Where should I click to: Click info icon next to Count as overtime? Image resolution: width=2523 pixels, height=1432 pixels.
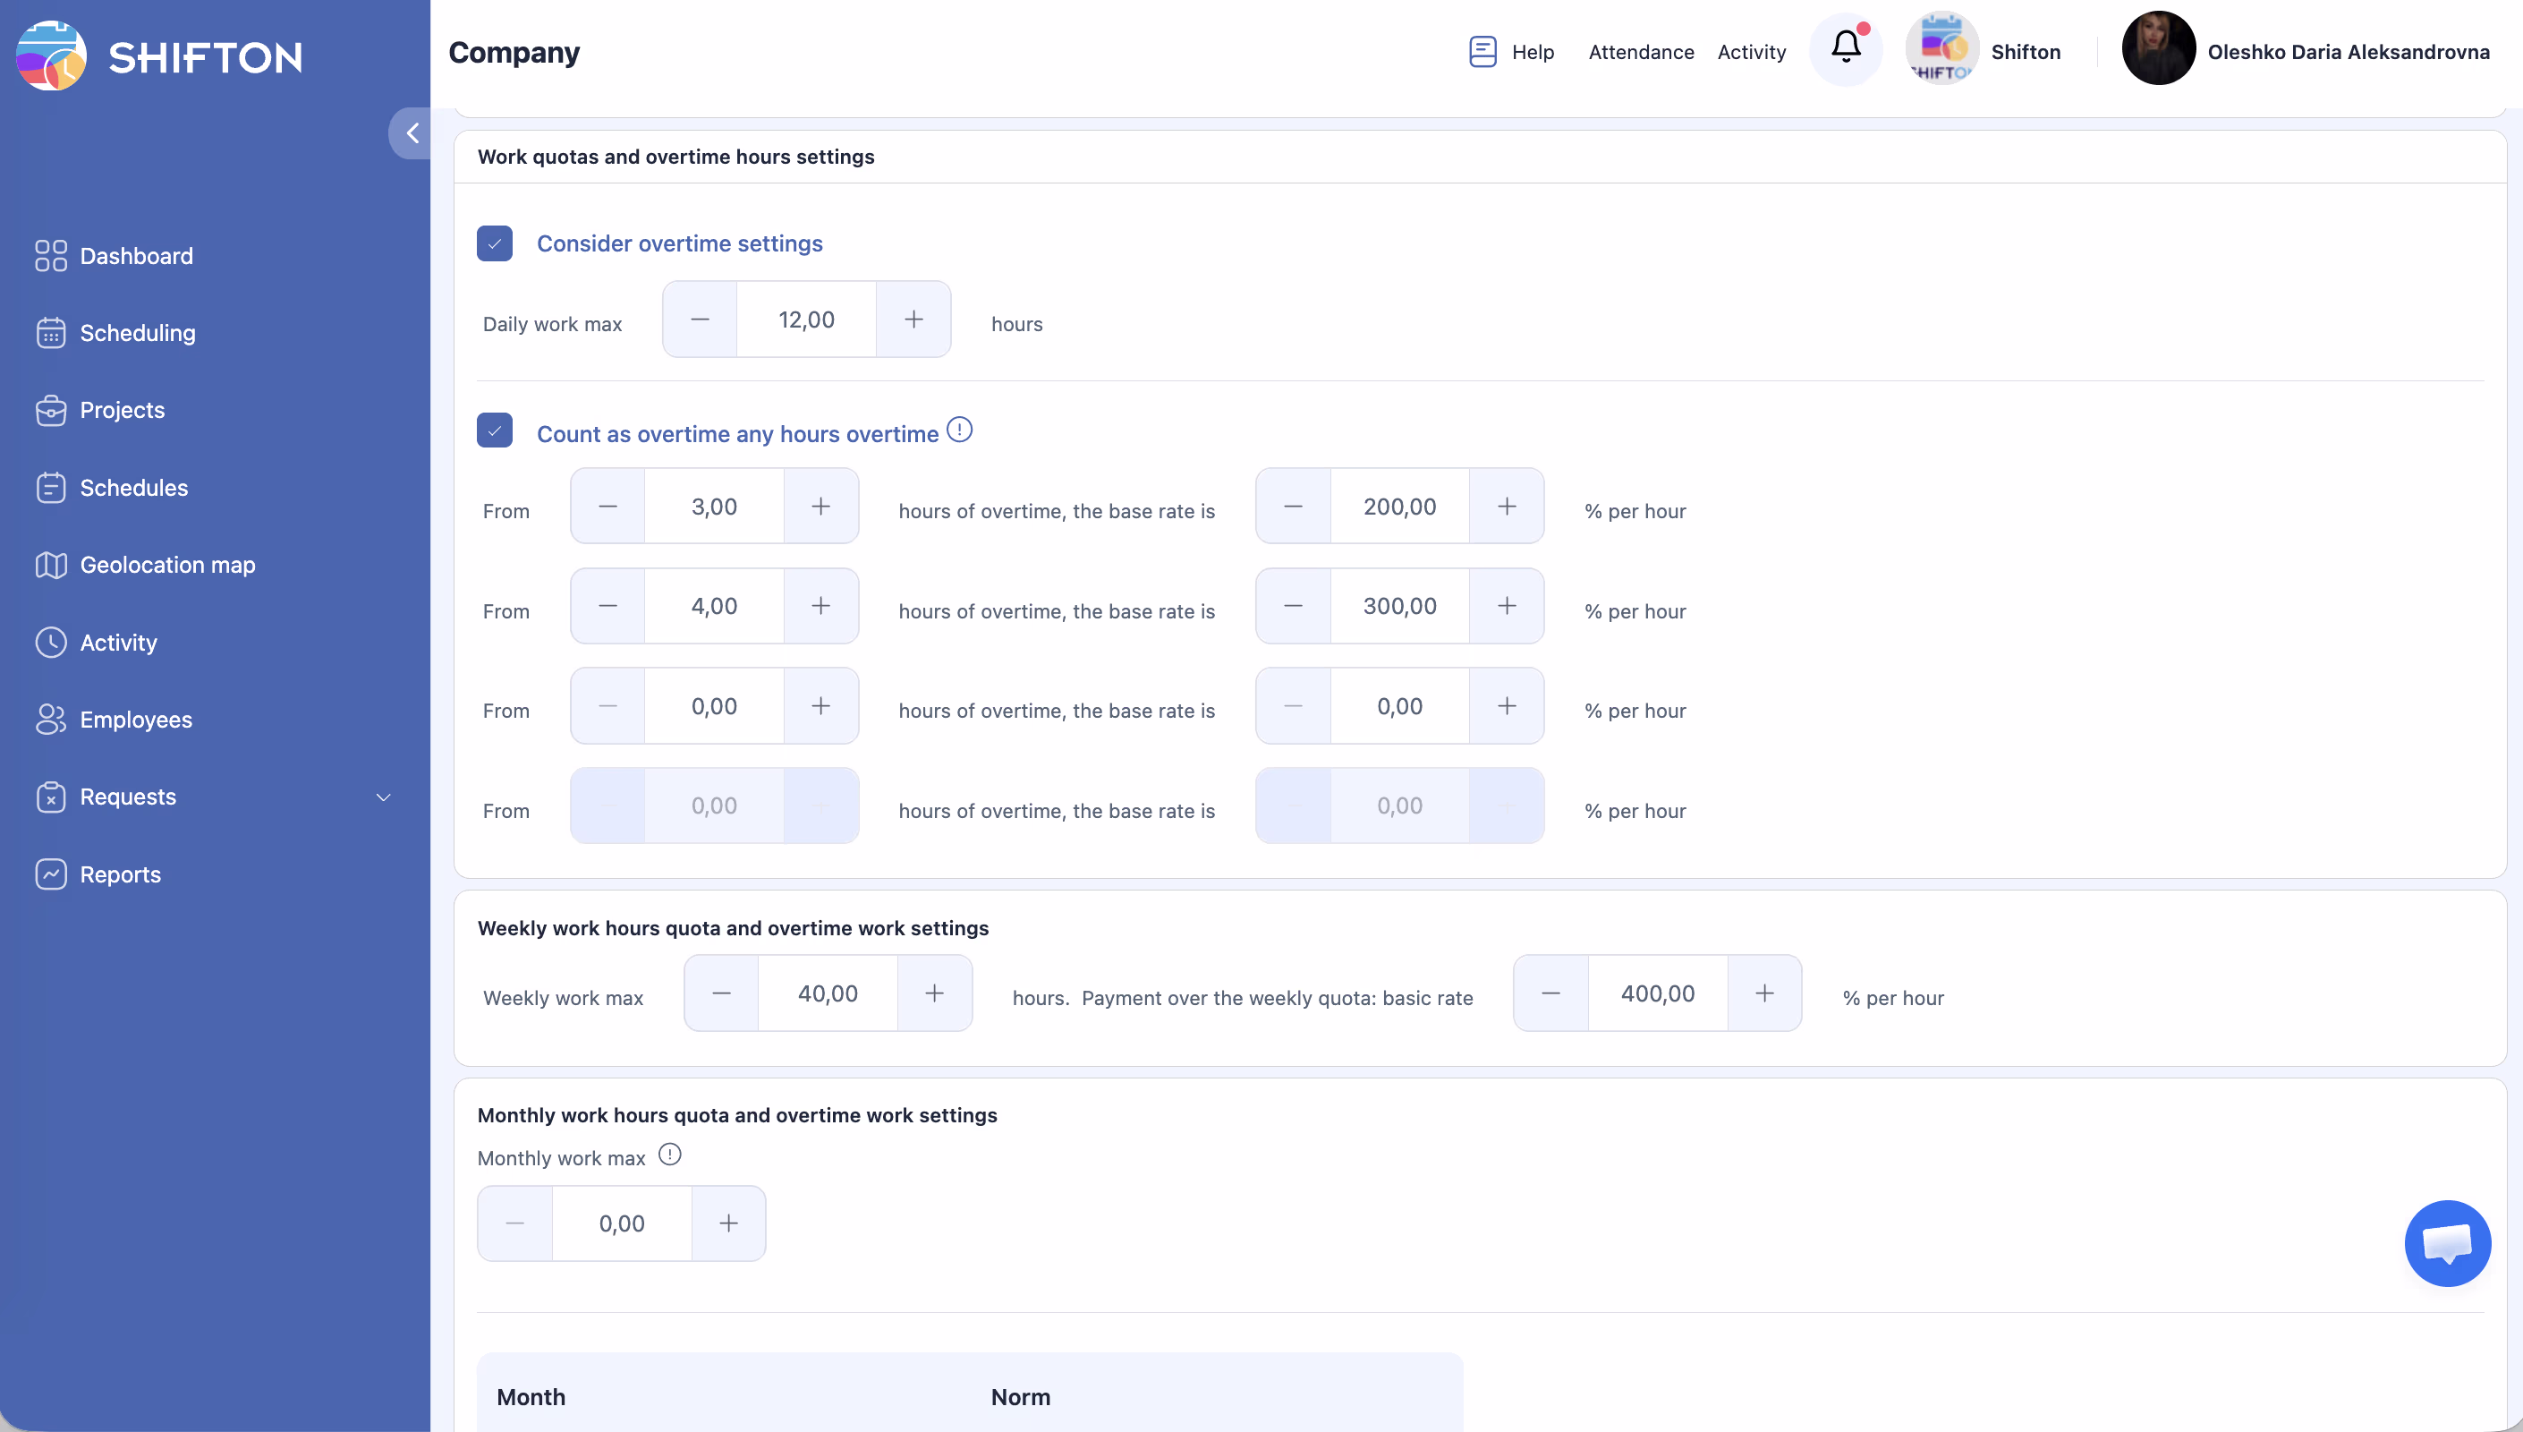pyautogui.click(x=959, y=430)
